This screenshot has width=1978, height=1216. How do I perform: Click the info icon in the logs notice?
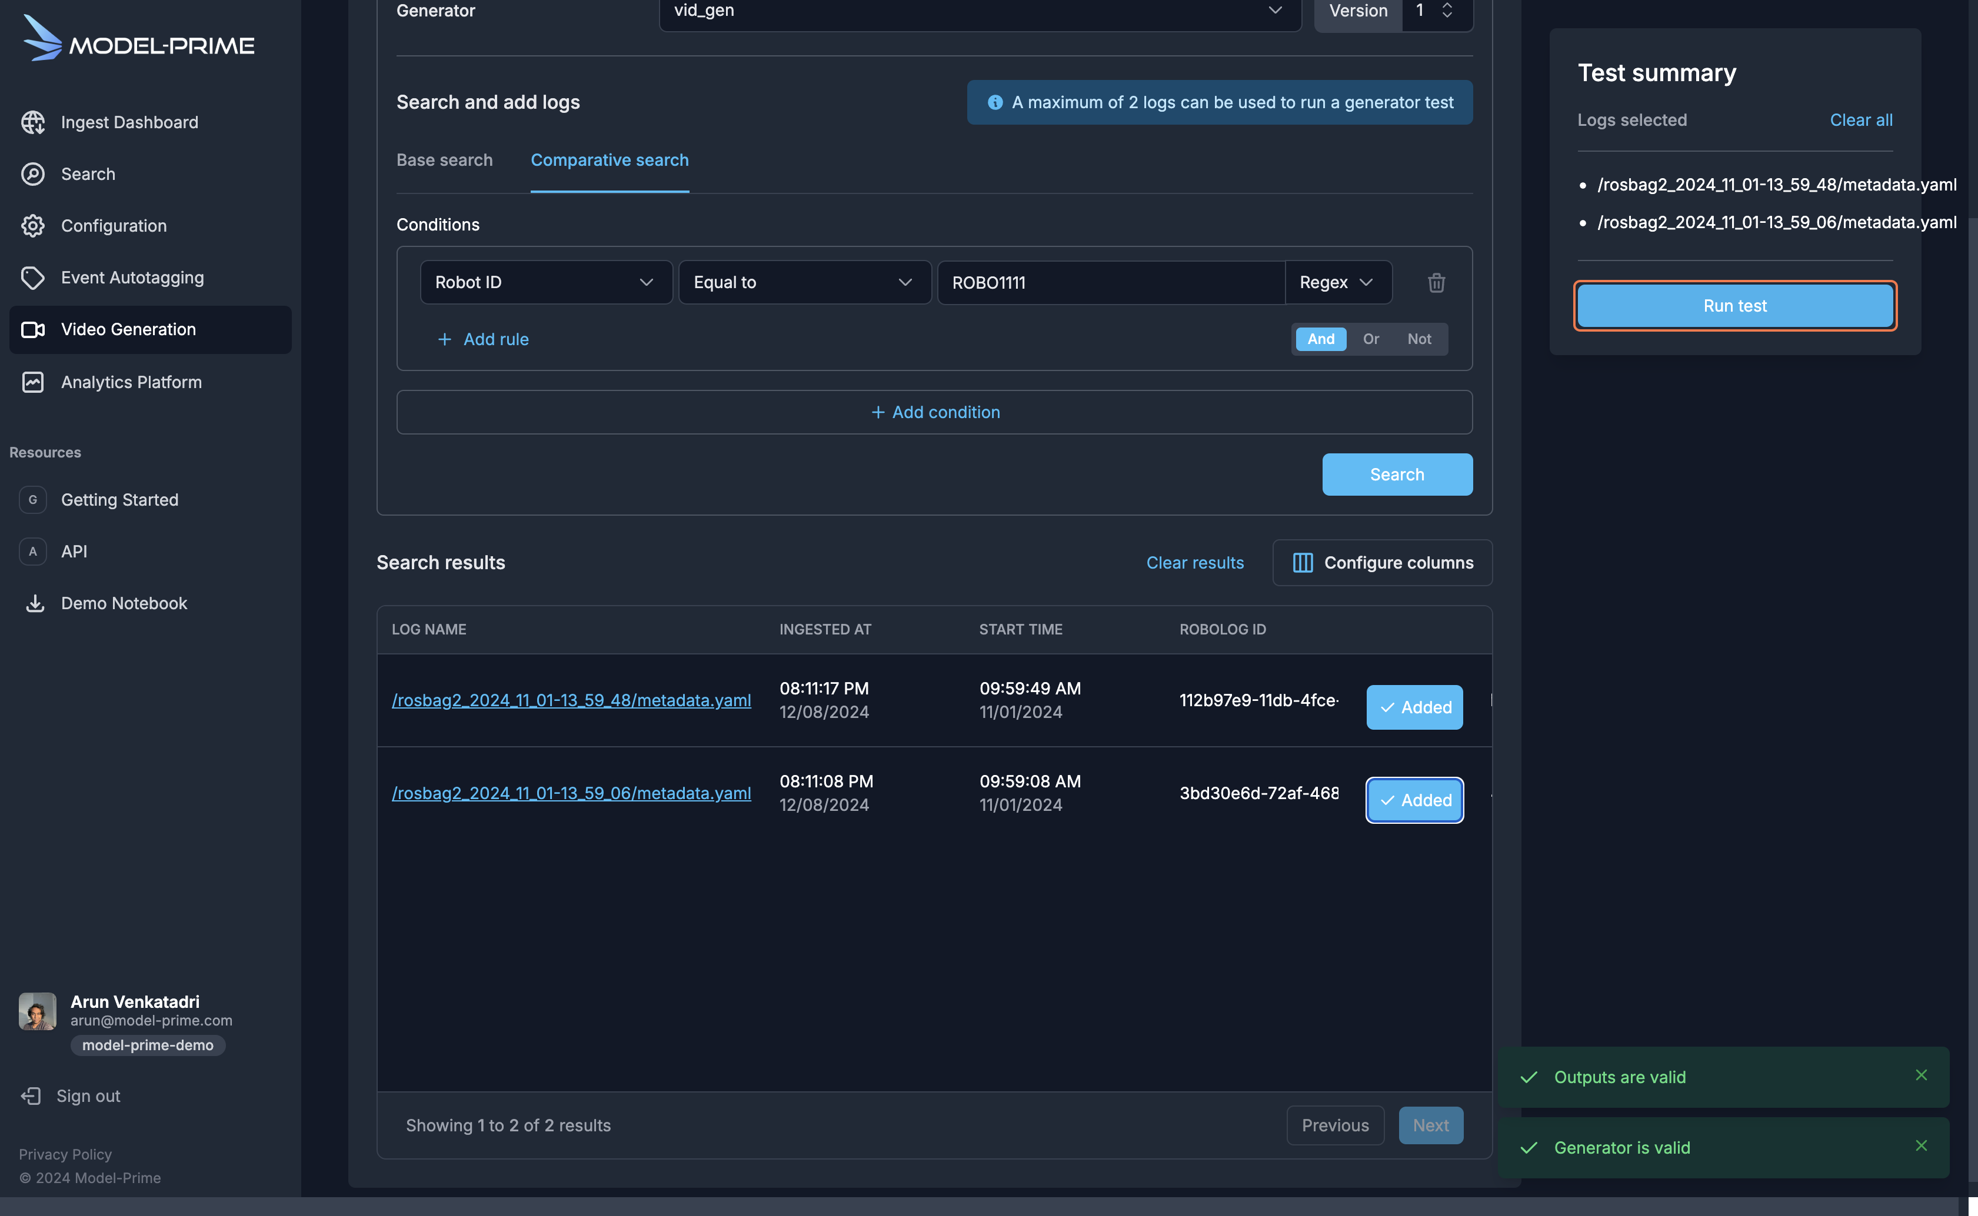coord(995,102)
